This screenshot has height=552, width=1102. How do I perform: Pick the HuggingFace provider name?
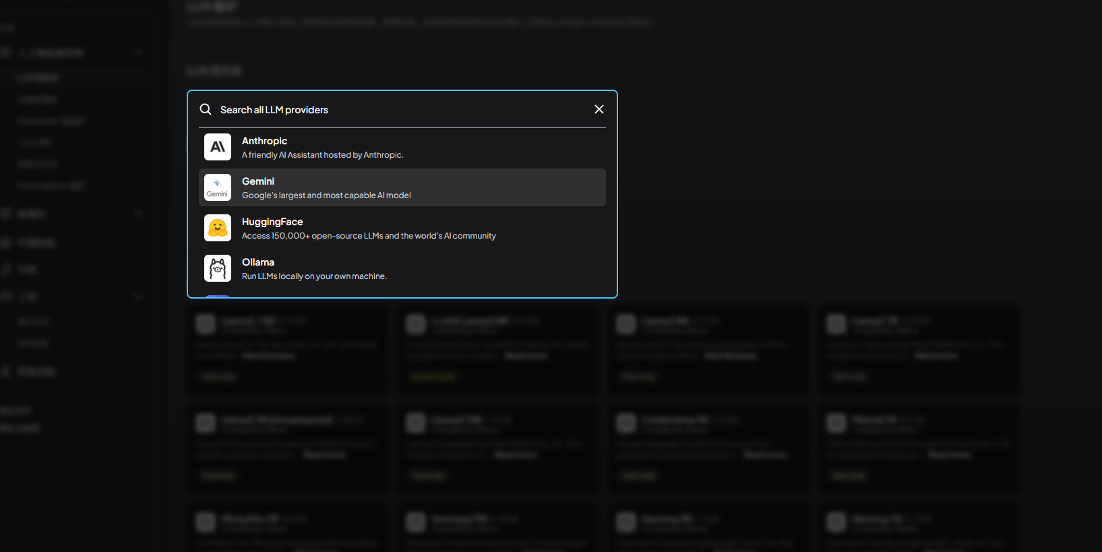[272, 222]
